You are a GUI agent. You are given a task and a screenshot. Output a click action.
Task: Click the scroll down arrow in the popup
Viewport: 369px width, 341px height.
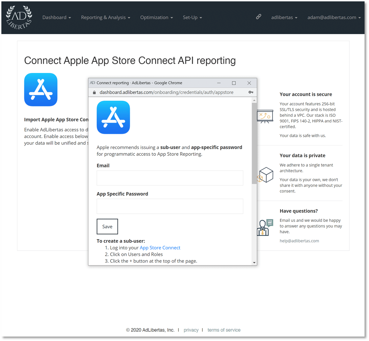[254, 262]
